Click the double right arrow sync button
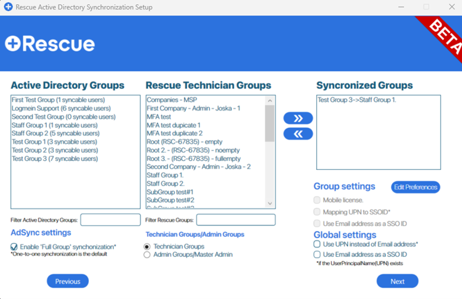 [x=298, y=118]
